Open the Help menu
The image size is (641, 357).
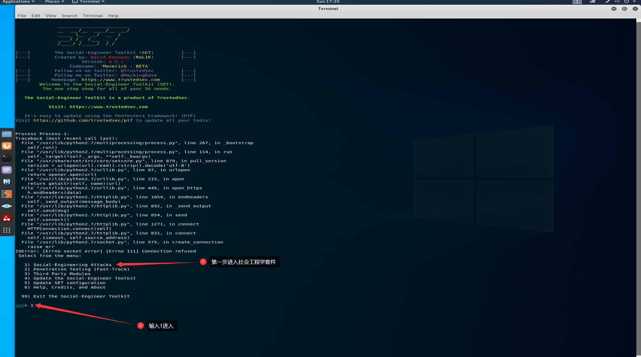113,16
